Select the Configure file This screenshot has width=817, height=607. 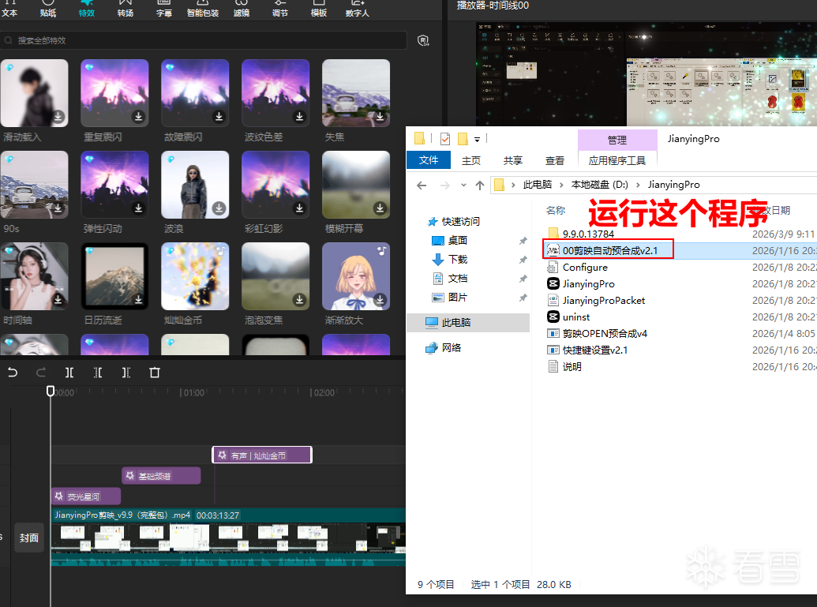[585, 268]
